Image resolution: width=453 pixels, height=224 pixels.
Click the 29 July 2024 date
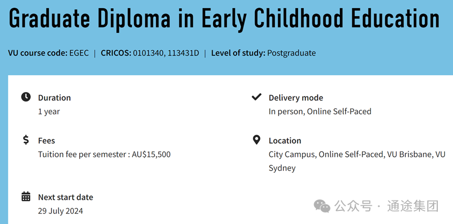click(x=60, y=211)
